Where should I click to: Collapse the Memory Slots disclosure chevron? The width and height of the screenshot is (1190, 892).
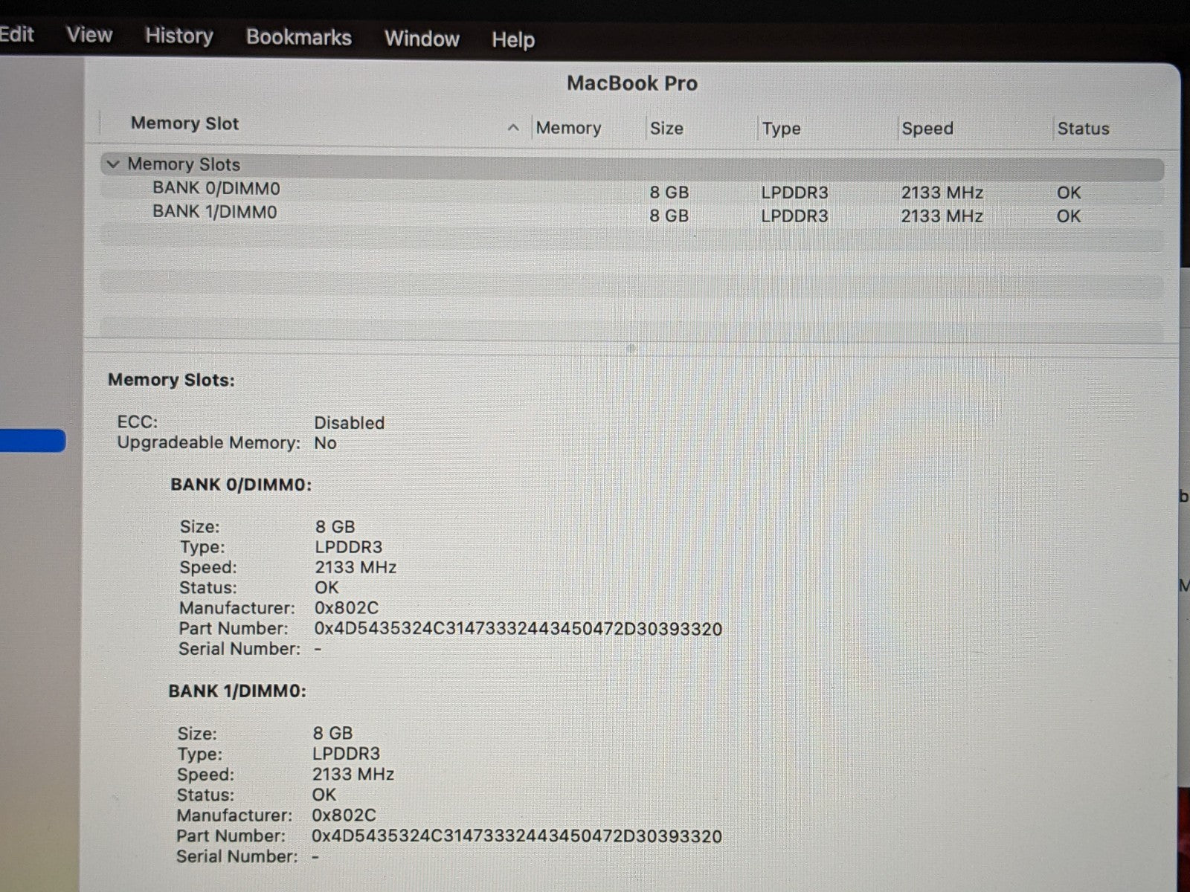click(113, 164)
